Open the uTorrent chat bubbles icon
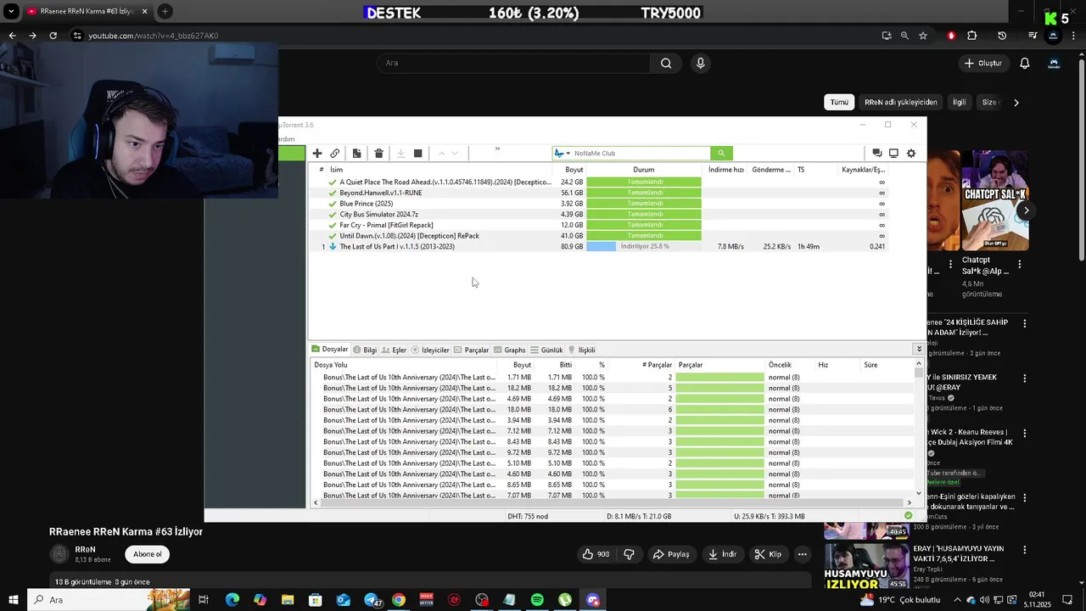This screenshot has height=611, width=1086. (x=876, y=154)
